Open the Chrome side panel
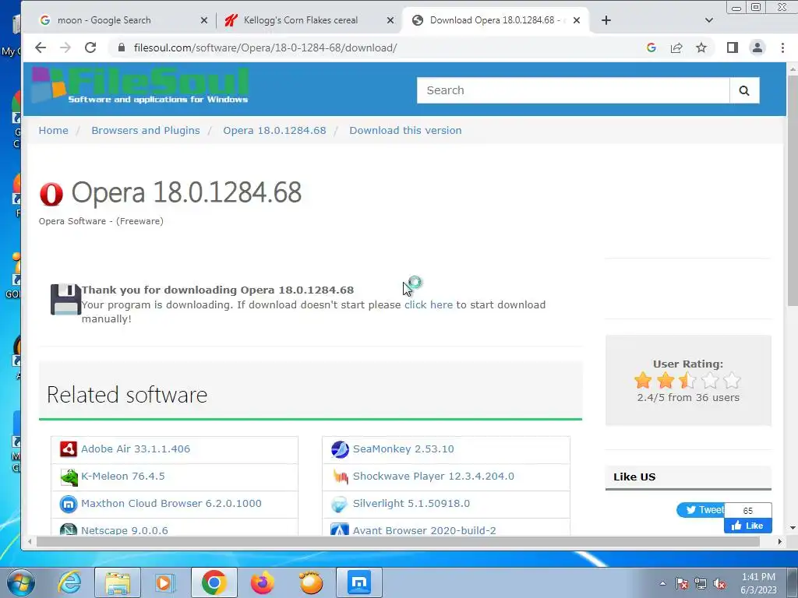The image size is (798, 598). (733, 47)
